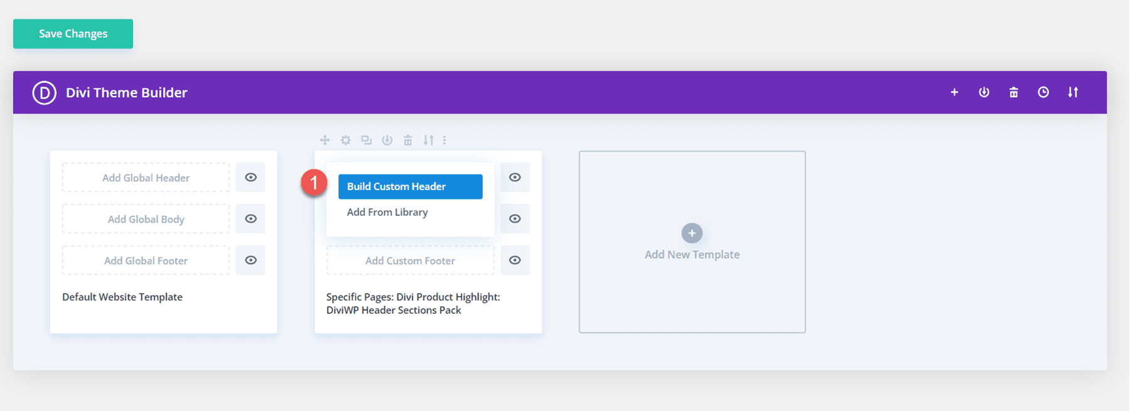
Task: Duplicate the template with the copy icon
Action: (366, 140)
